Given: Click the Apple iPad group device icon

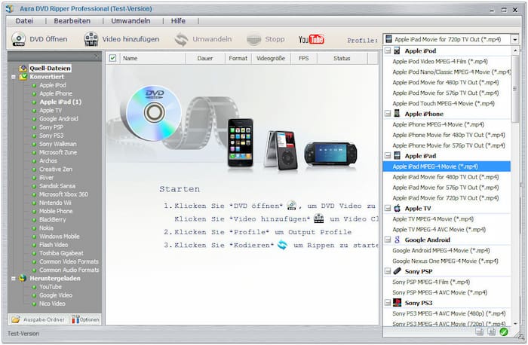Looking at the screenshot, I should [398, 156].
